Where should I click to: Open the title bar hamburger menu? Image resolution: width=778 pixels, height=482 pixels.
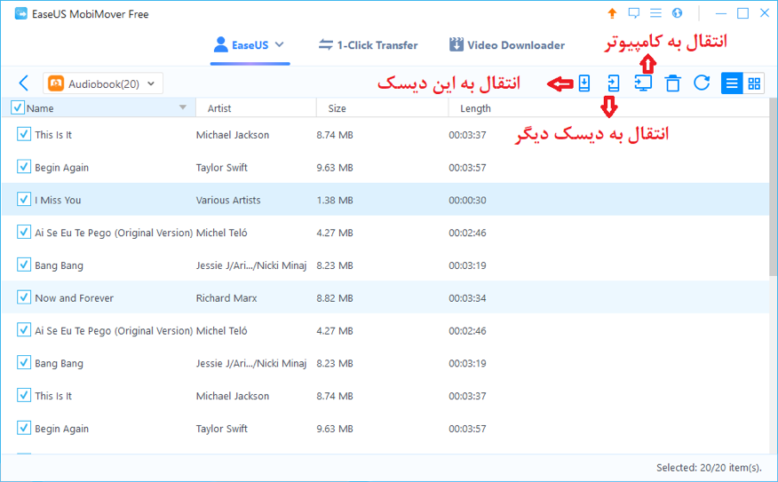tap(656, 13)
